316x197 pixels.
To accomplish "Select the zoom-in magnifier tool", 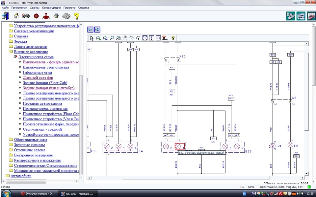I will pyautogui.click(x=98, y=38).
